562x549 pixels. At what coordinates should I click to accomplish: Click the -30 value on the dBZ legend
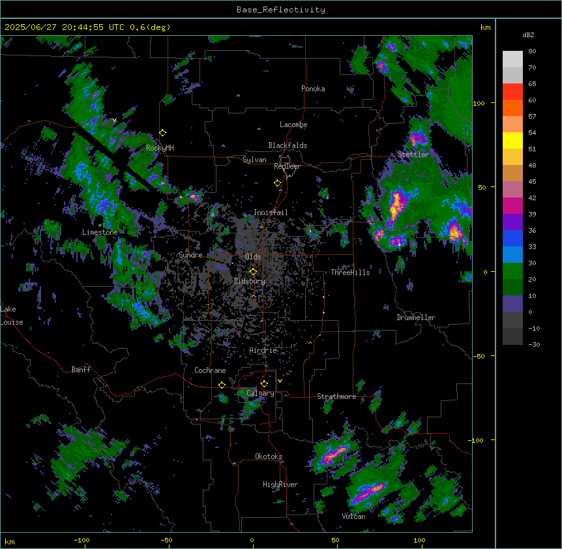click(534, 344)
